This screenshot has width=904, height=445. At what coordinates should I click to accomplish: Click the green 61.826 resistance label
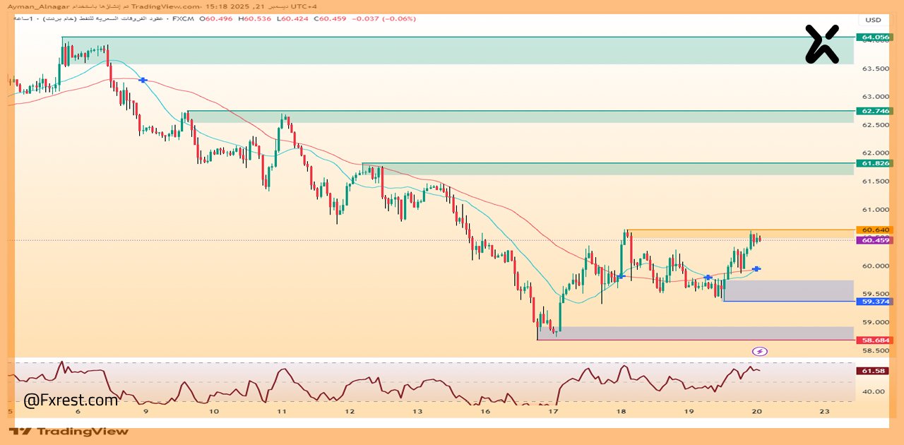click(874, 163)
